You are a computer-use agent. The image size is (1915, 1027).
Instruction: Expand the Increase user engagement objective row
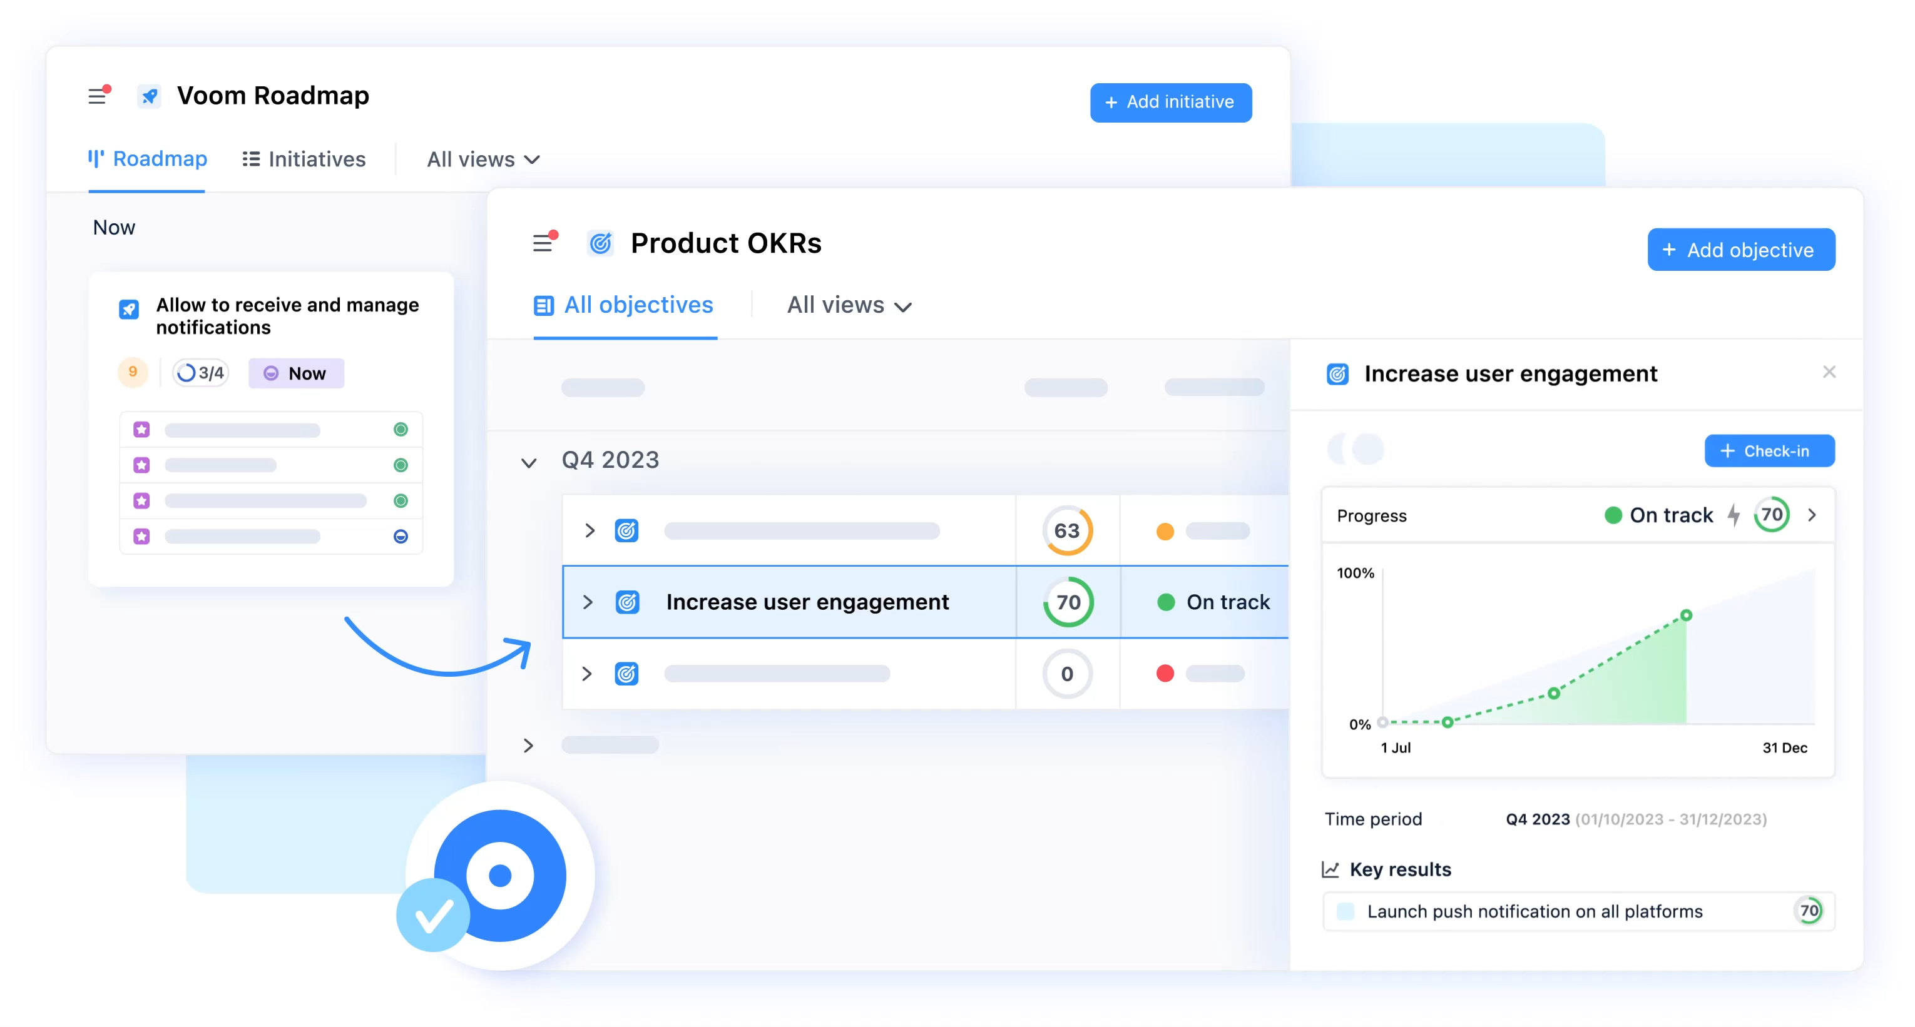(588, 602)
